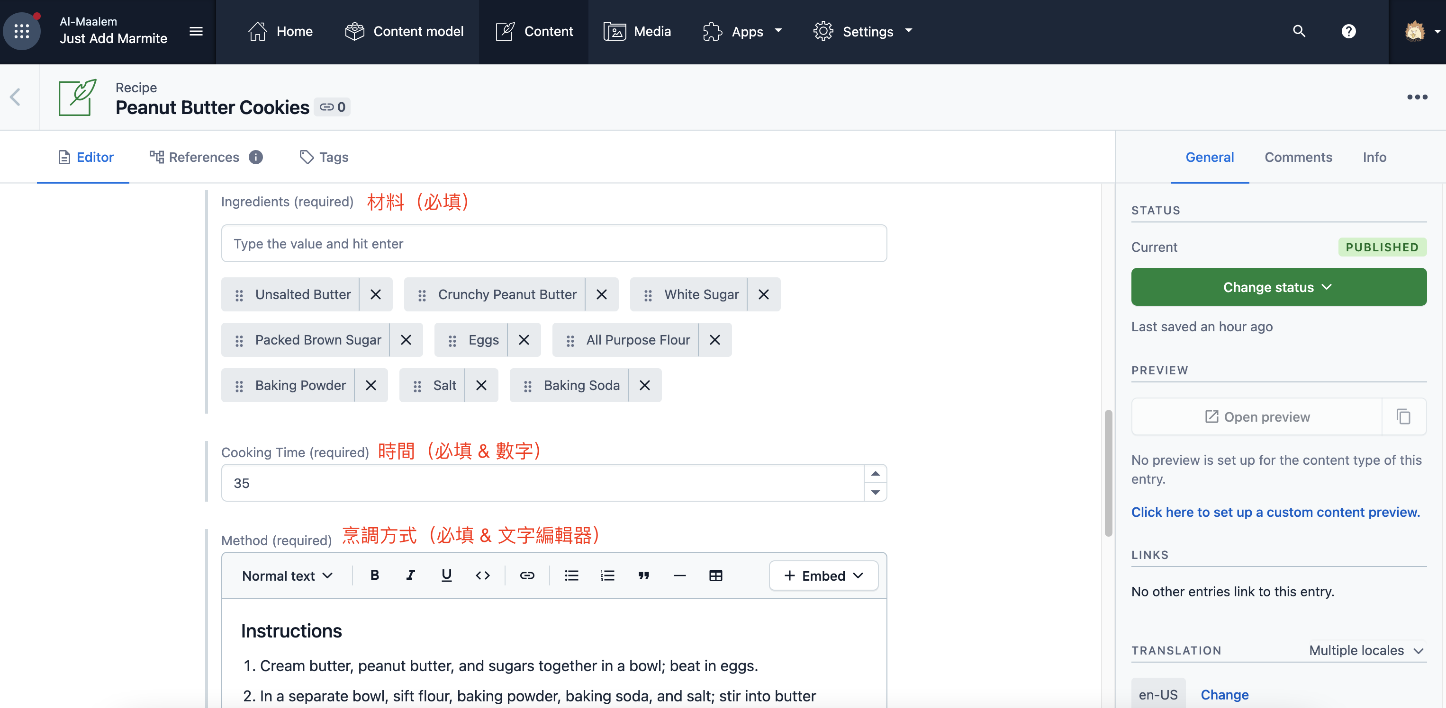Toggle italic formatting

(411, 575)
